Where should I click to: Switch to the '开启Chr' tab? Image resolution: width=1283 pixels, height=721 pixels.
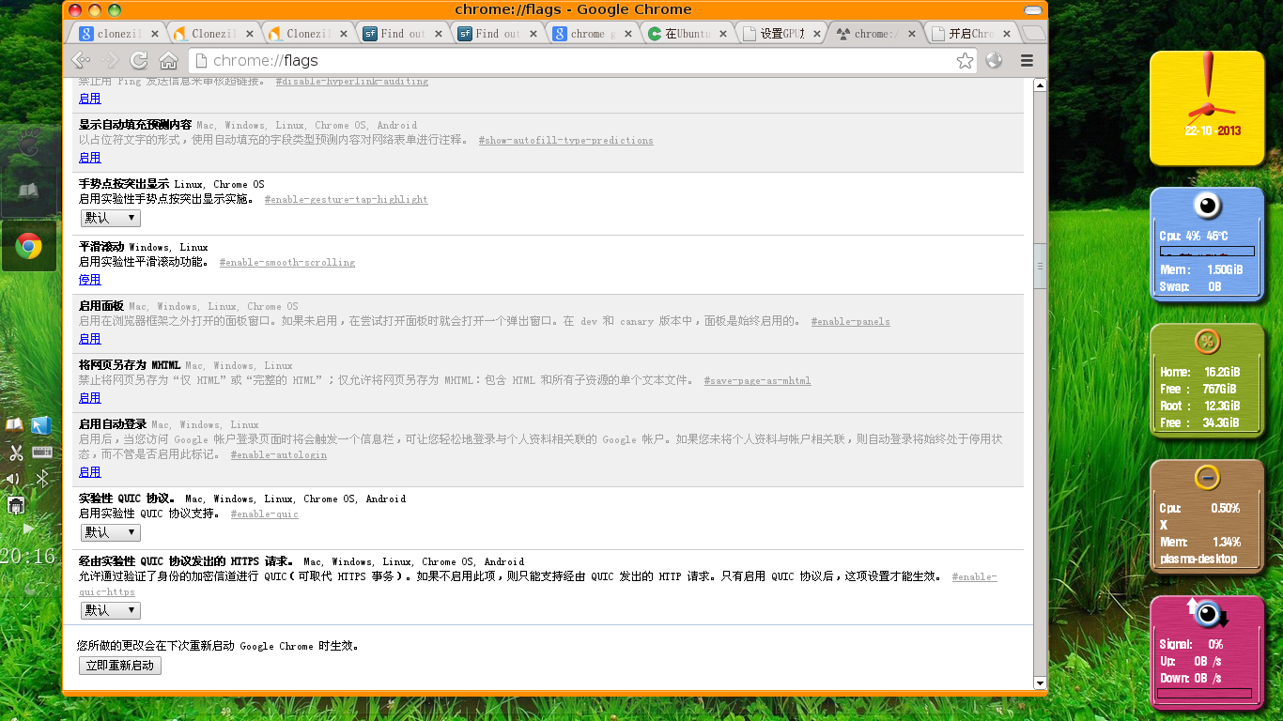[x=969, y=33]
